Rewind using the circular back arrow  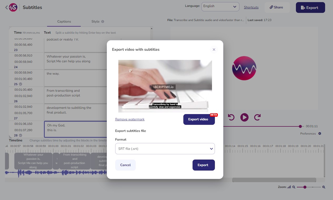click(x=231, y=117)
